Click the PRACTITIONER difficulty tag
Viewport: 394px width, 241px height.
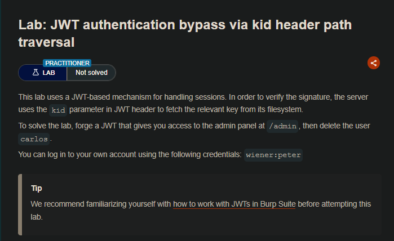[x=67, y=63]
